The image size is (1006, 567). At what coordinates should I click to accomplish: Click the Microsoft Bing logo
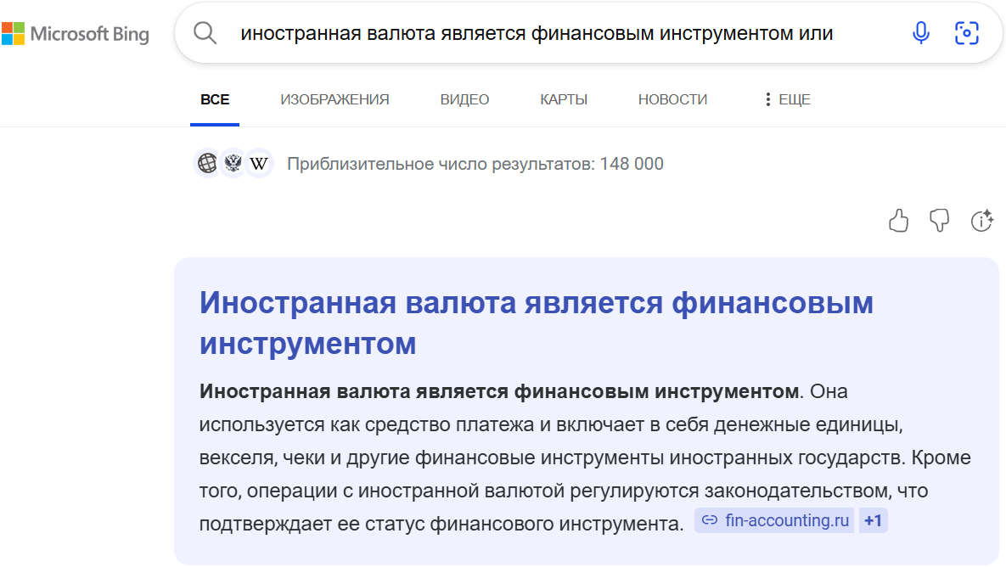(76, 34)
